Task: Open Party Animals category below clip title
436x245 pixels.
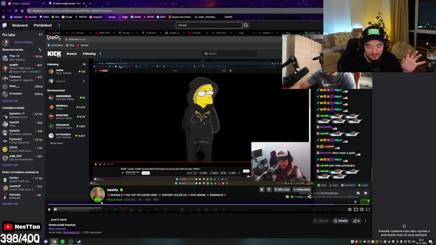Action: (57, 229)
